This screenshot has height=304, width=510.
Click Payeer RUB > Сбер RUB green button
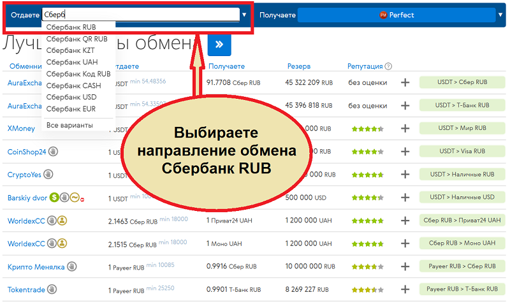(x=462, y=266)
